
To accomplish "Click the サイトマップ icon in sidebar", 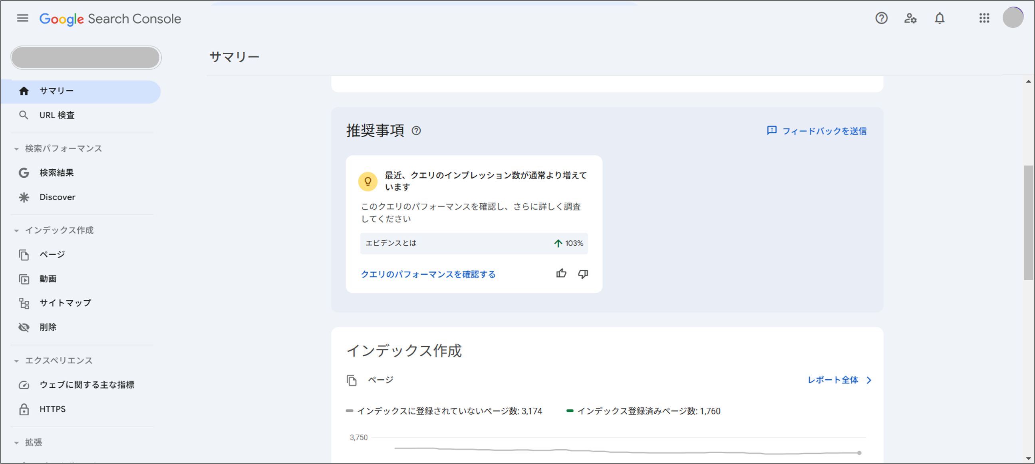I will [24, 303].
